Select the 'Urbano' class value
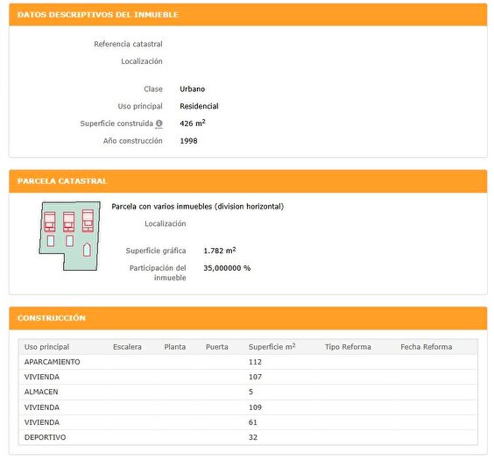 pos(192,89)
